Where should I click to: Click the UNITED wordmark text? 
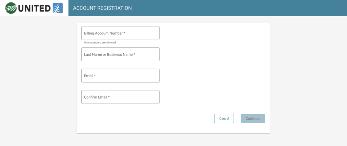tap(34, 8)
